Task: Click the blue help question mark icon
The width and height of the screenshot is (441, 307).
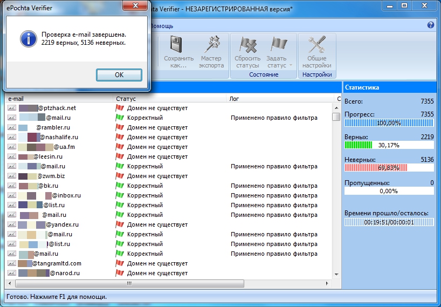Action: point(431,25)
